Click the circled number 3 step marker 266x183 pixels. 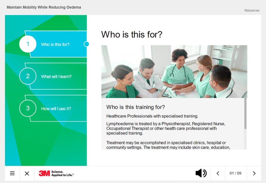[28, 108]
